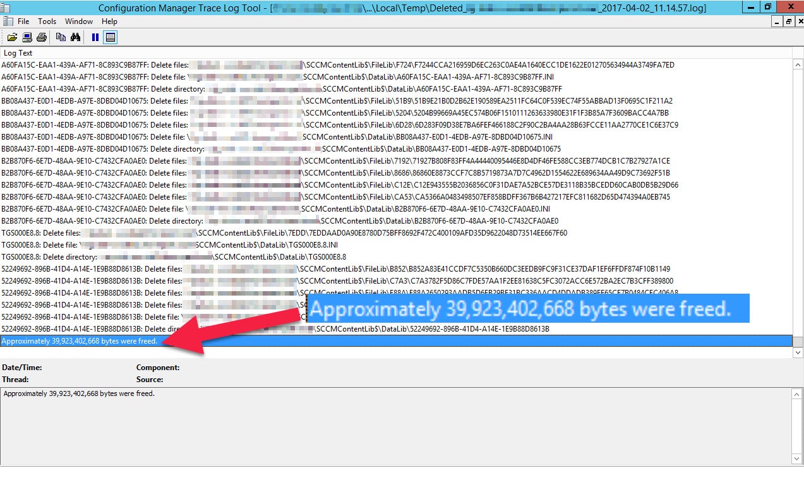The height and width of the screenshot is (480, 804).
Task: Click the Thread label in the info pane
Action: pyautogui.click(x=15, y=380)
